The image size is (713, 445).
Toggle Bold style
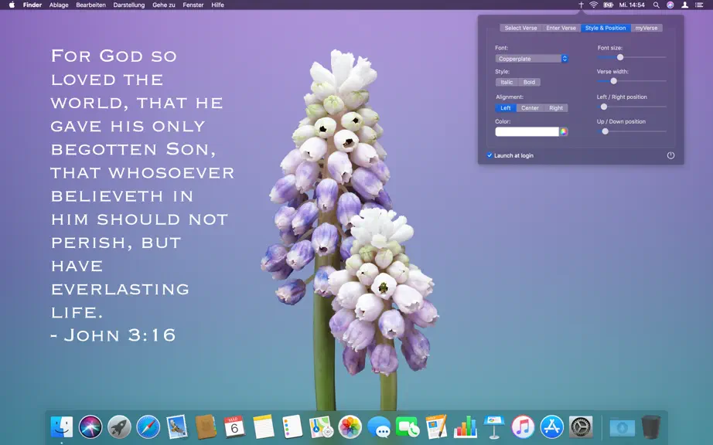click(x=529, y=82)
